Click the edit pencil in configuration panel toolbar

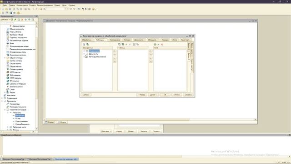15,20
